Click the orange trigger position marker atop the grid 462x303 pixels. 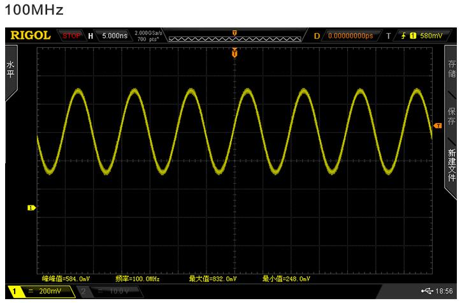pos(235,54)
